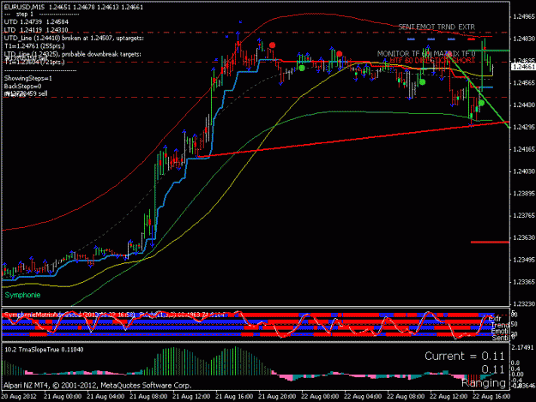Select the 'UTD 1.24739 1.24584' line
536x402 pixels.
[x=36, y=22]
